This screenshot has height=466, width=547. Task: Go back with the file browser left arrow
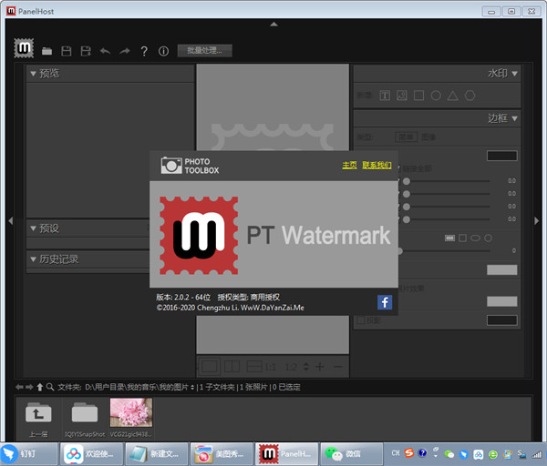tap(19, 387)
